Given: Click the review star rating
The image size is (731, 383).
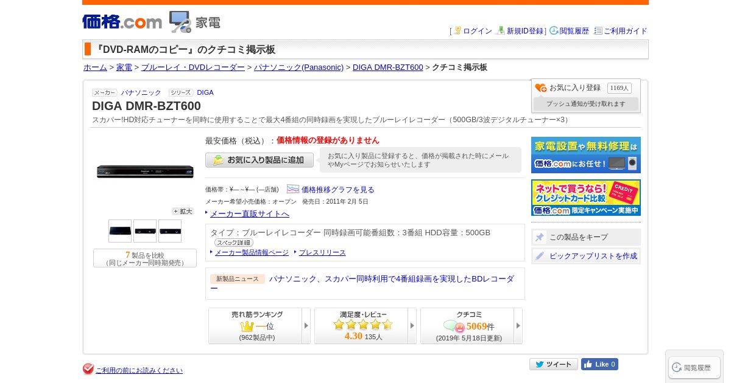Looking at the screenshot, I should pyautogui.click(x=363, y=325).
